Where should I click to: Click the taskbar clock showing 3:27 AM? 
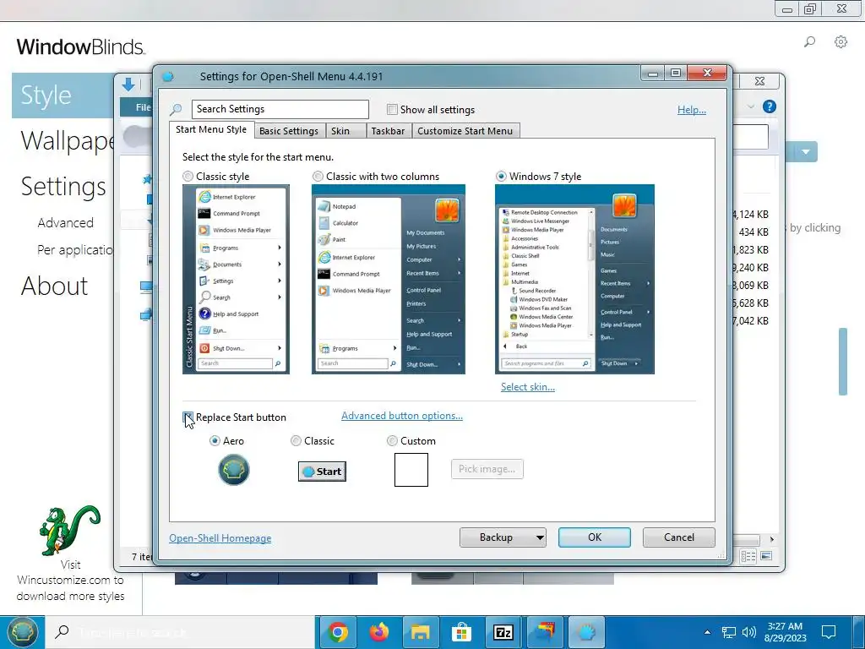point(785,632)
